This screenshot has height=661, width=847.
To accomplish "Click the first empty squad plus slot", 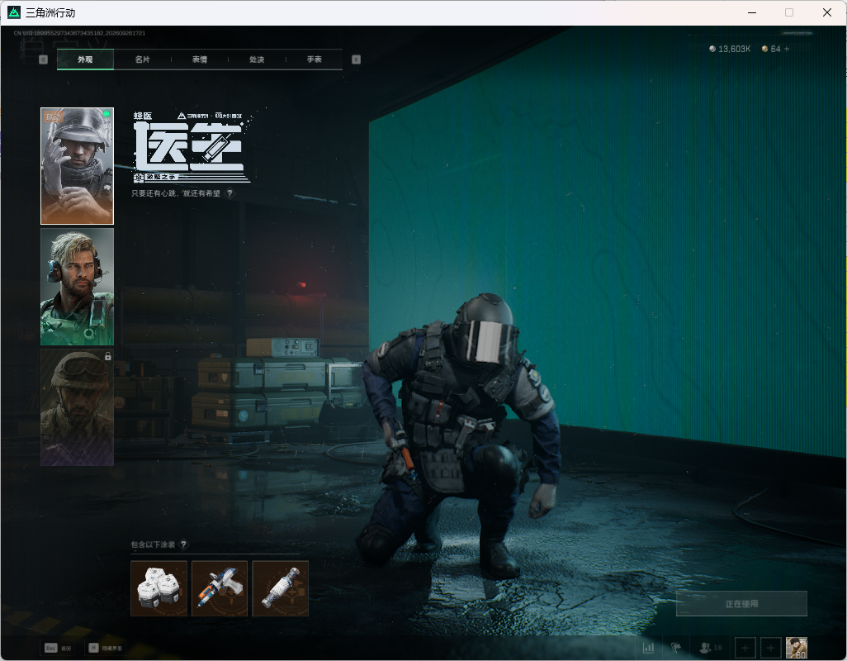I will pos(745,648).
